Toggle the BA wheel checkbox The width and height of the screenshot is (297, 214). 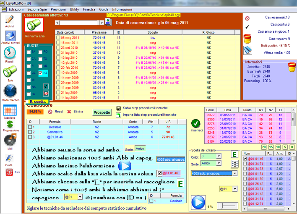(29, 52)
